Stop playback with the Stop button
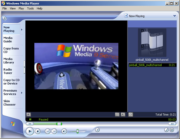180x139 pixels. (38, 131)
